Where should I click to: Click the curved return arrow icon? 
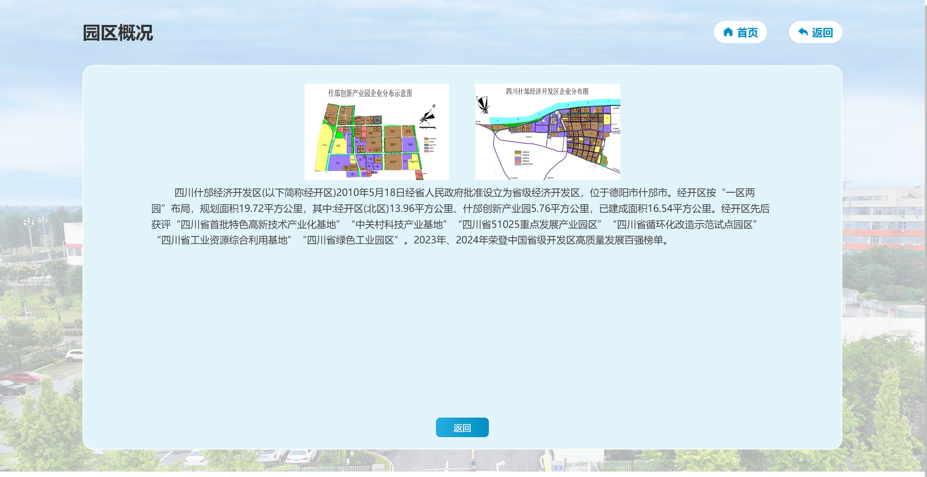click(x=803, y=32)
